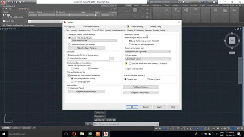Toggle Clean Screen icon in the status bar
Image resolution: width=244 pixels, height=137 pixels.
pyautogui.click(x=238, y=129)
